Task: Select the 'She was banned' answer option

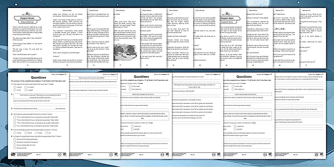Action: coord(15,148)
